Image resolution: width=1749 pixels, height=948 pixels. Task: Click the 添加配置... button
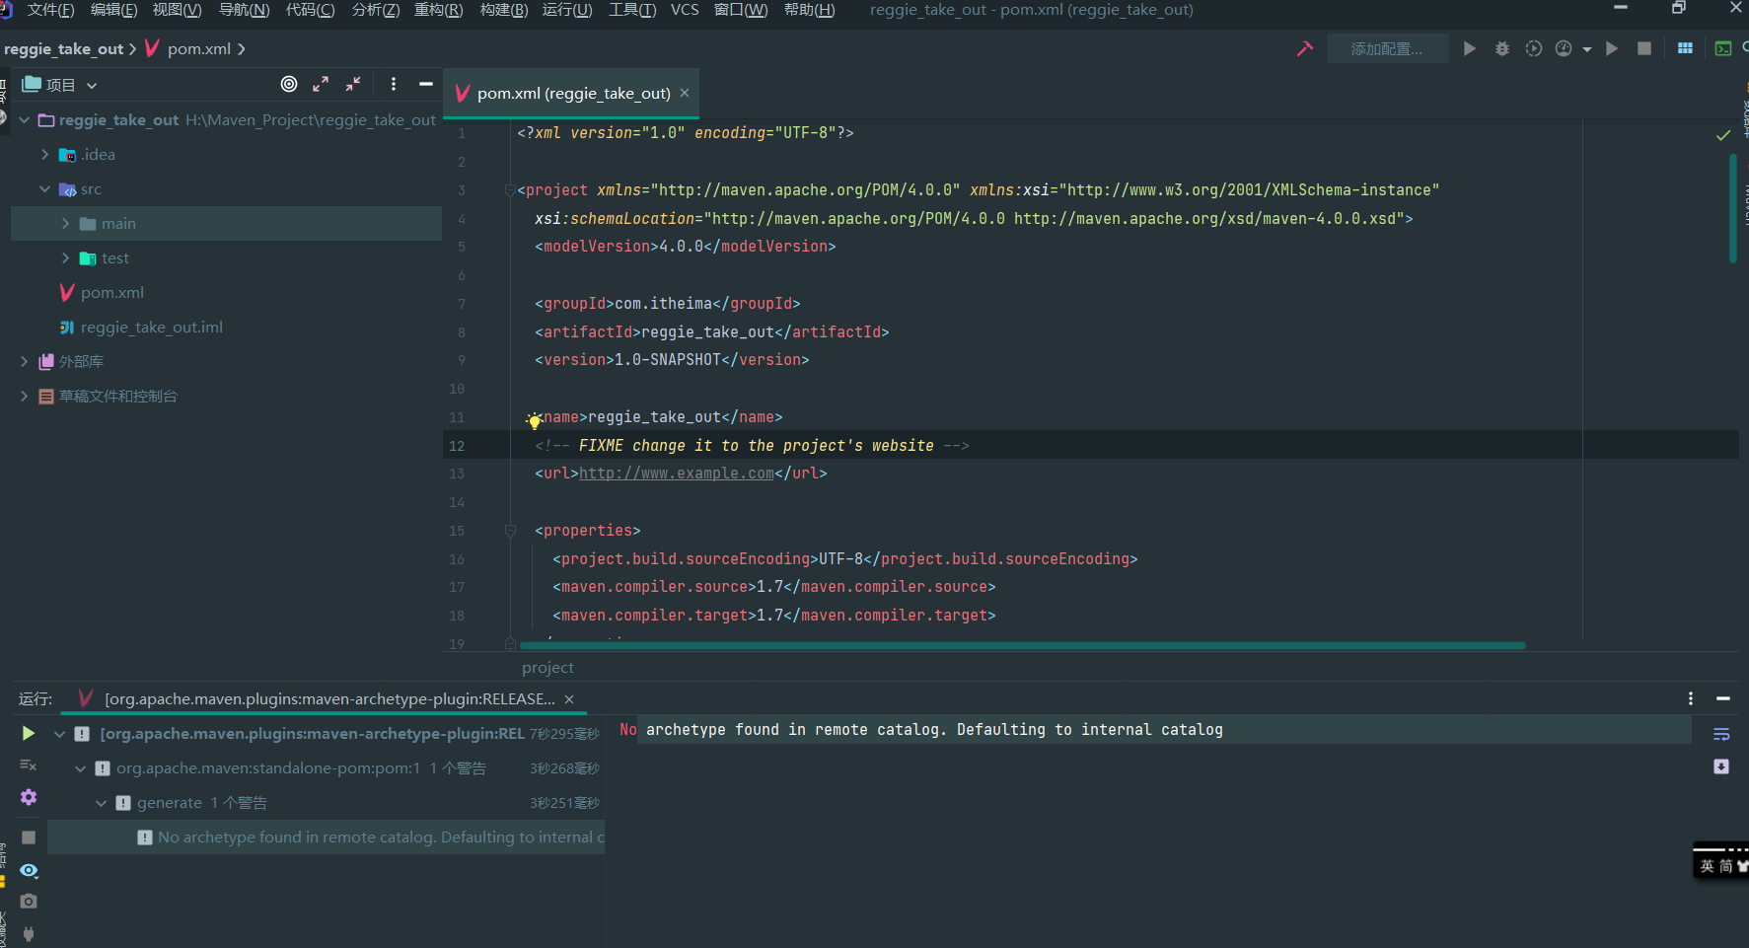tap(1387, 48)
